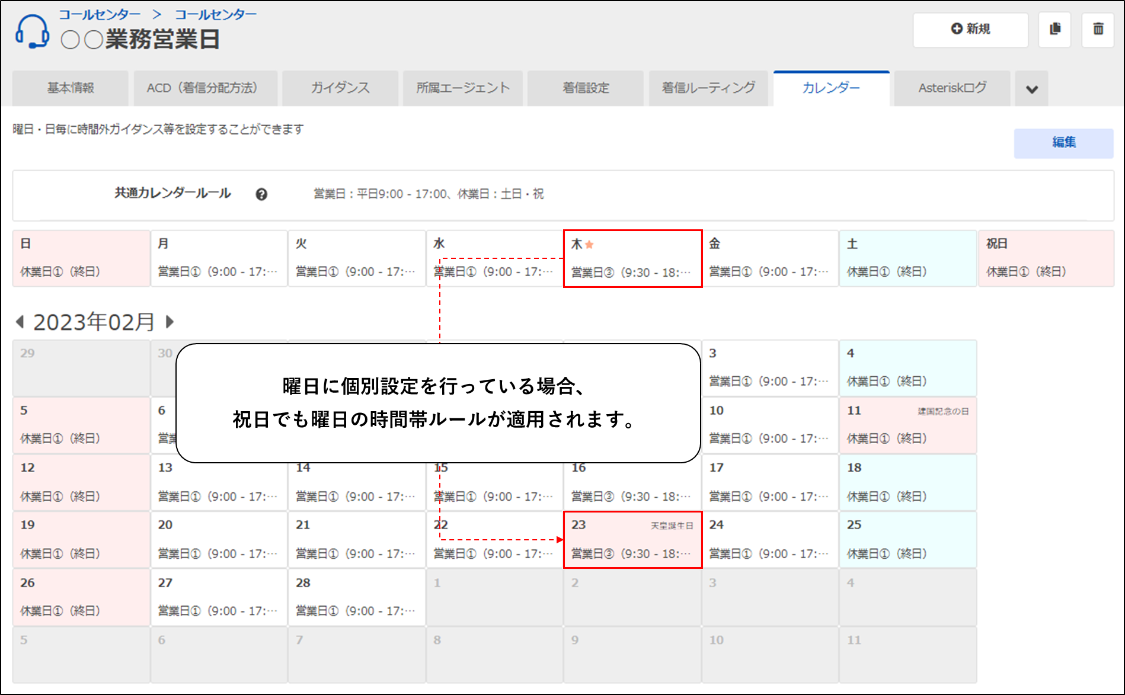Click the 新規 button
This screenshot has height=695, width=1125.
970,29
